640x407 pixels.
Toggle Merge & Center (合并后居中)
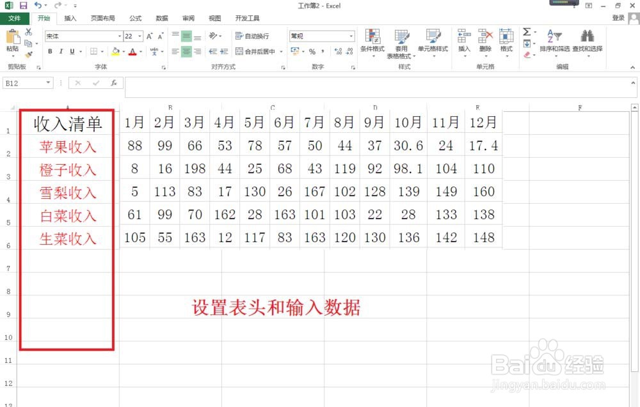[256, 50]
